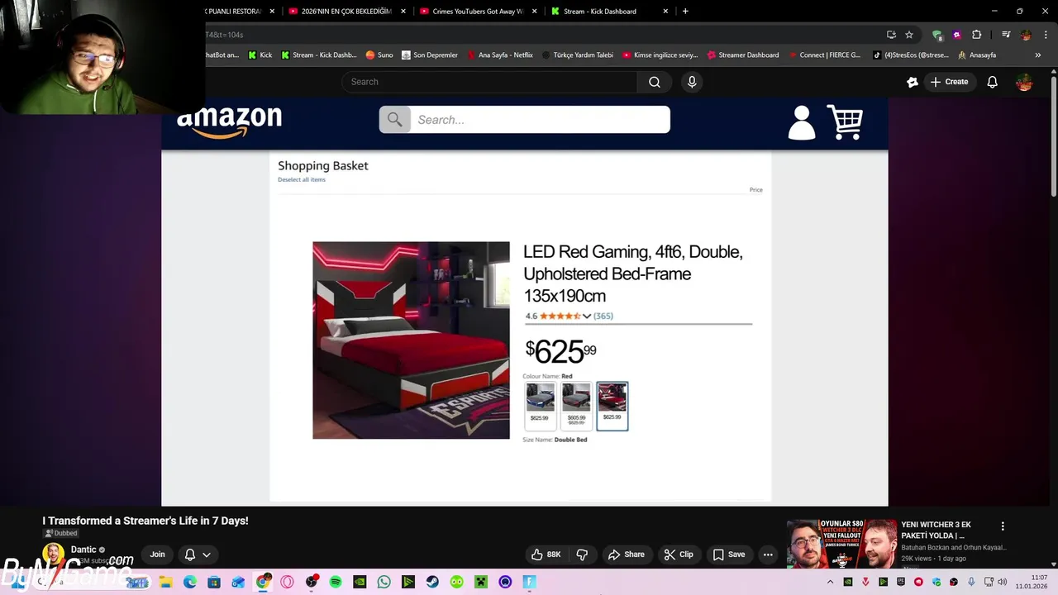Expand notification options chevron next to bell

pyautogui.click(x=207, y=555)
